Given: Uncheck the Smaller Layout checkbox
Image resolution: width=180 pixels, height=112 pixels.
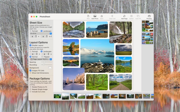Looking at the screenshot, I should point(30,45).
